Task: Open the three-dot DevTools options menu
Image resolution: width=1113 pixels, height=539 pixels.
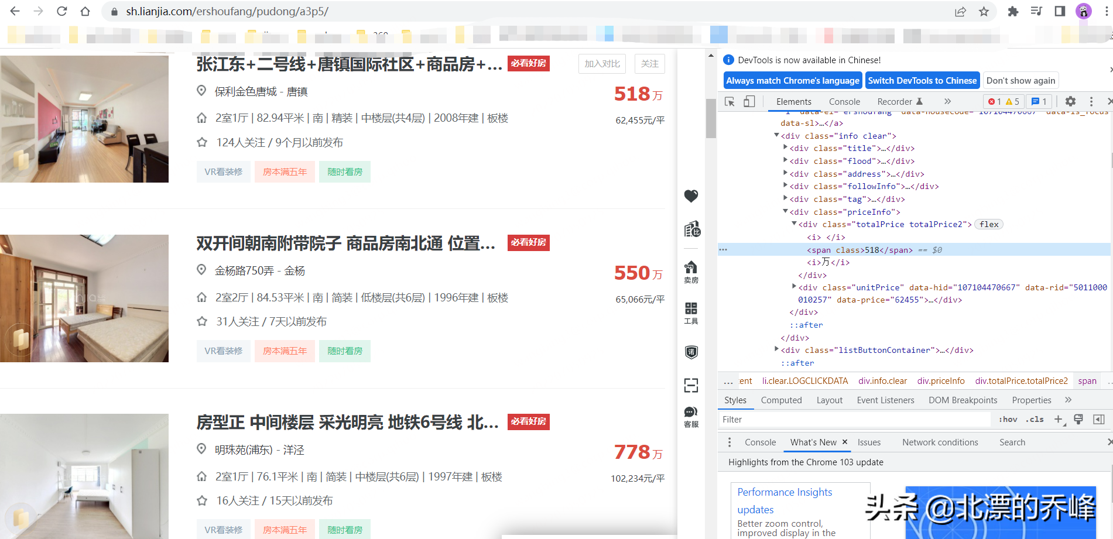Action: (x=1091, y=101)
